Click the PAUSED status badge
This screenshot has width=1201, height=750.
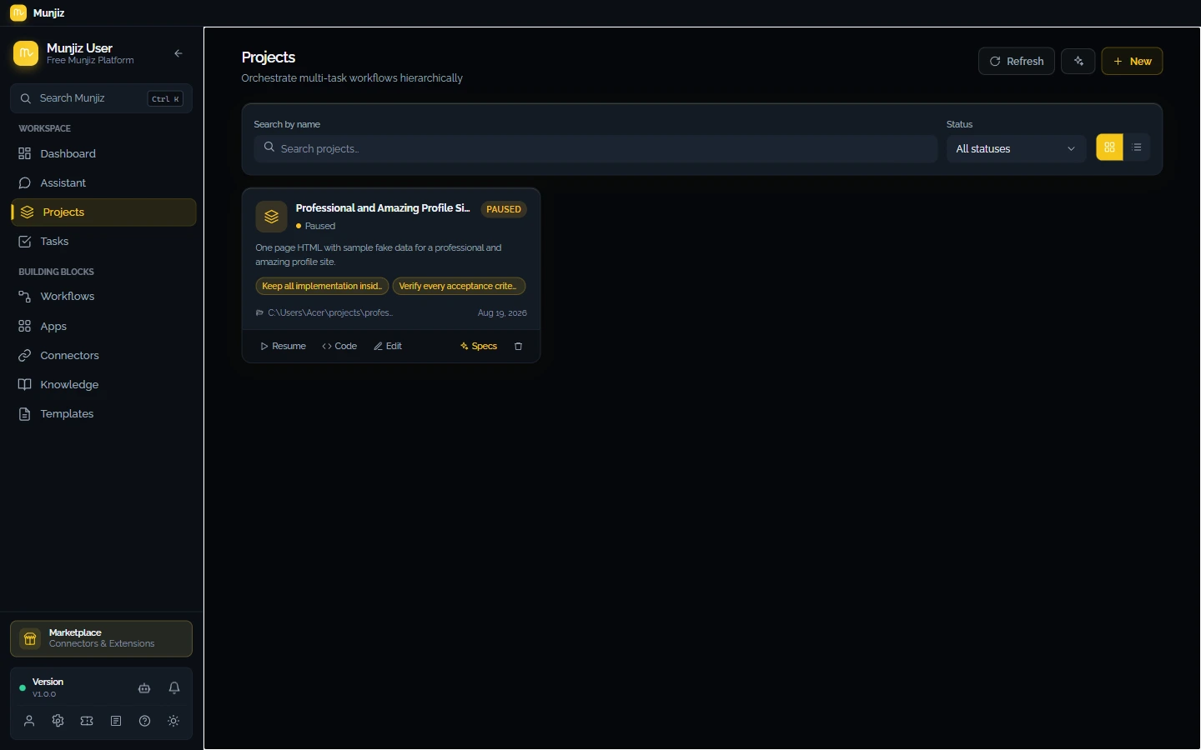coord(504,209)
